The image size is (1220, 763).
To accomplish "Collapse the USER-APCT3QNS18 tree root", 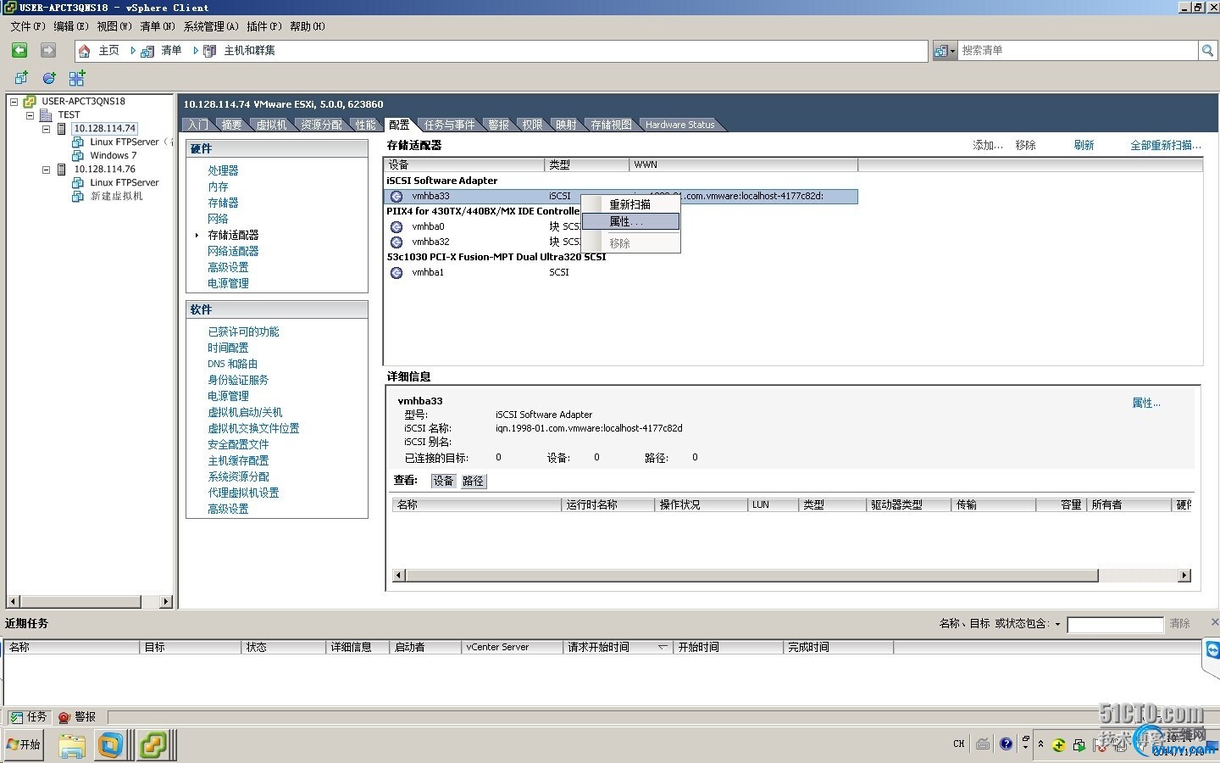I will (14, 102).
